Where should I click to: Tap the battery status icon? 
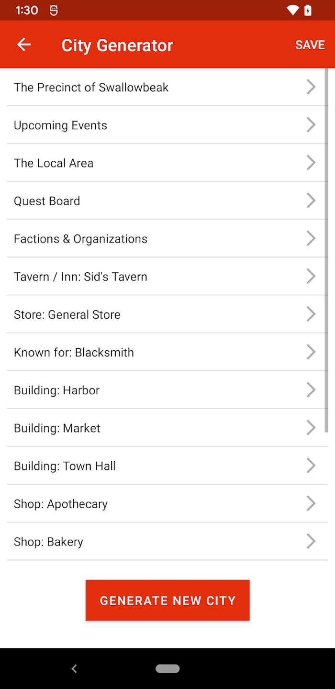(308, 10)
